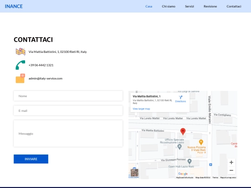251x188 pixels.
Task: Click the Nuova Pizzeria restaurant marker icon
Action: pos(201,142)
